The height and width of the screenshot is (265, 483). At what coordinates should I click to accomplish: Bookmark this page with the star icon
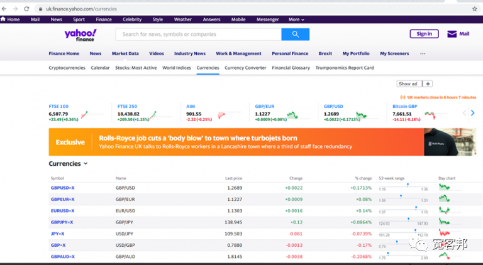coord(474,9)
